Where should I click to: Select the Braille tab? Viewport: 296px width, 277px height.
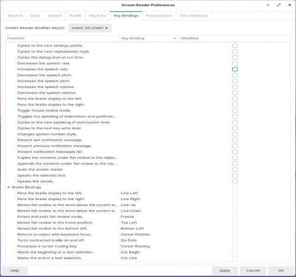point(76,16)
